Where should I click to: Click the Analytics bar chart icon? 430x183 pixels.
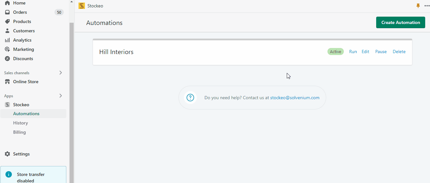[x=7, y=40]
